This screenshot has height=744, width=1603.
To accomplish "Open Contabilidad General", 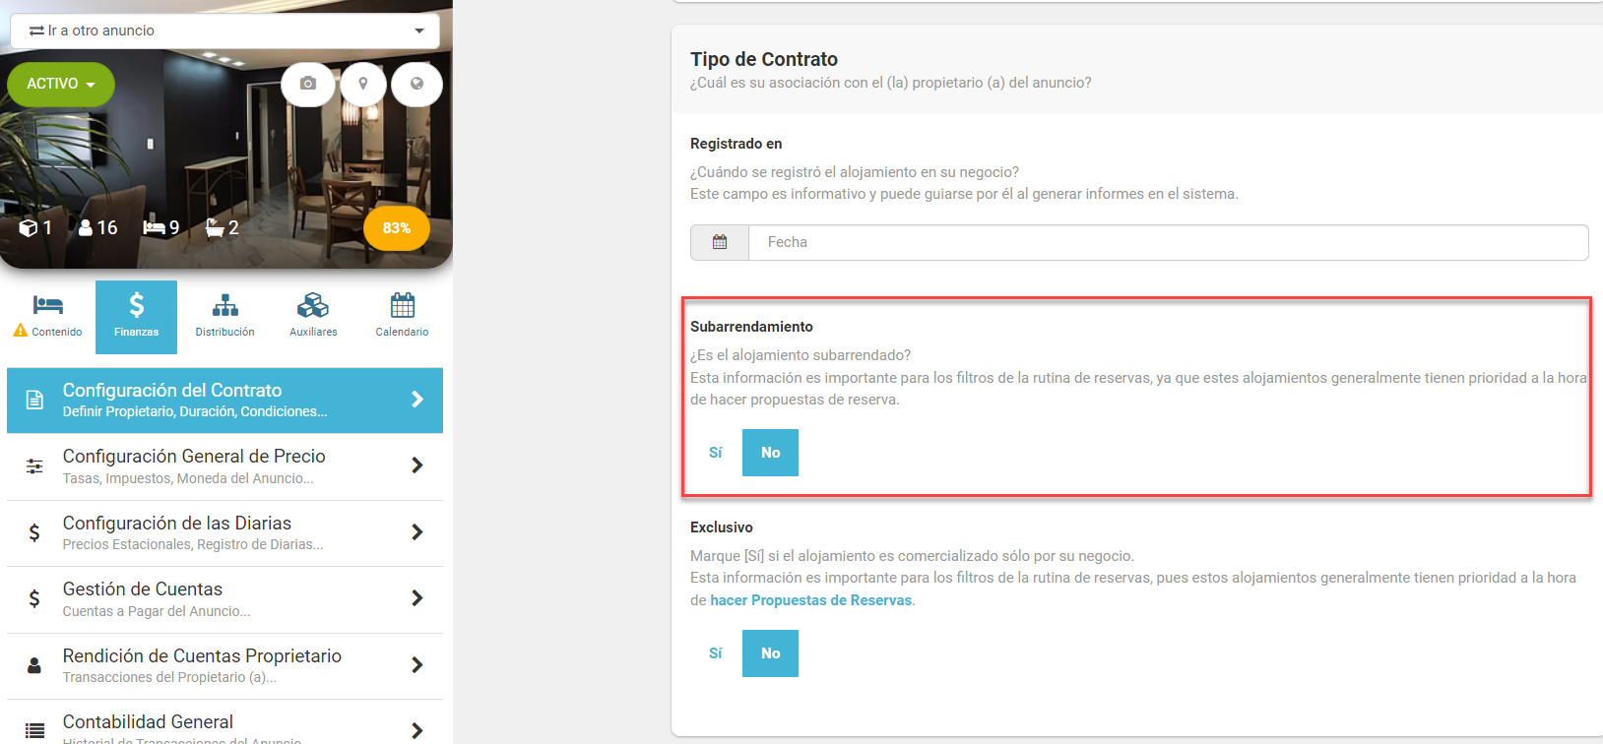I will pyautogui.click(x=224, y=723).
